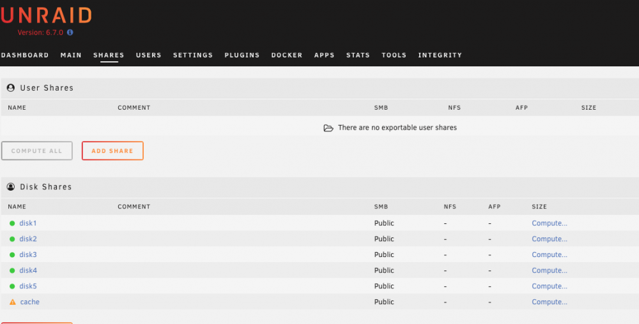
Task: Click the green status dot for disk1
Action: tap(12, 223)
